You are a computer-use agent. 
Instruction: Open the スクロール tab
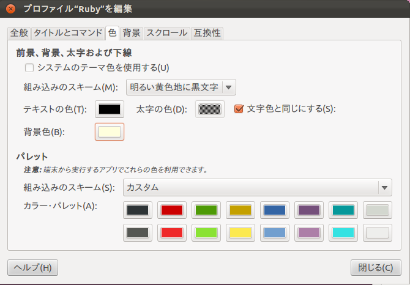167,33
